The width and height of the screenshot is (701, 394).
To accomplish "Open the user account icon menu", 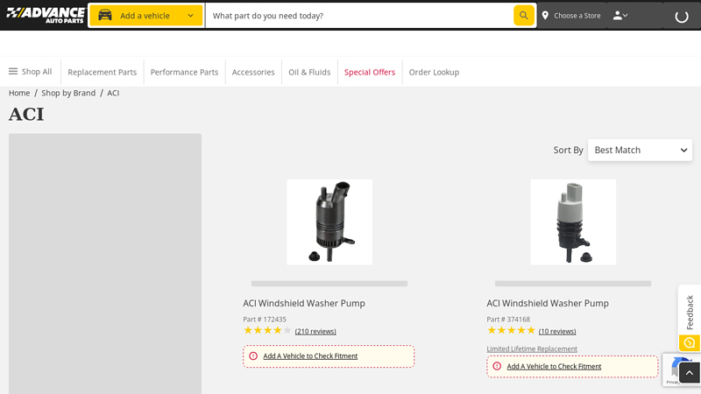I will coord(620,15).
